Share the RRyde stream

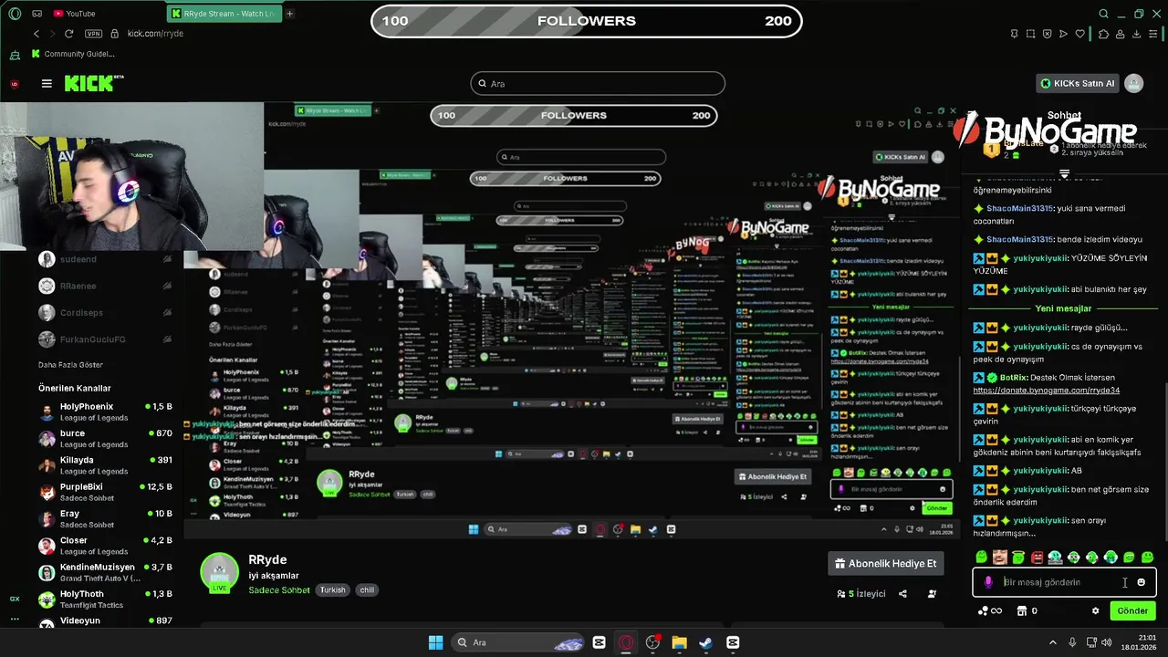[902, 594]
